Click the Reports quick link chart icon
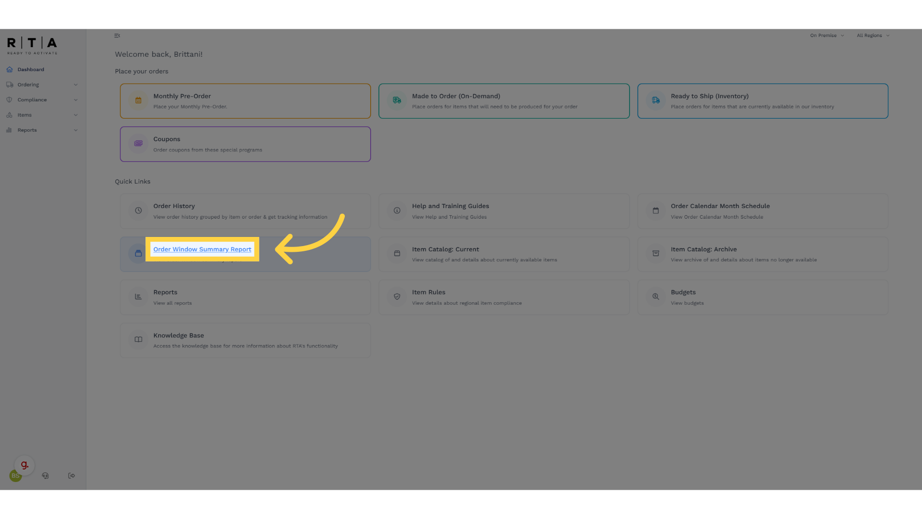 click(138, 297)
